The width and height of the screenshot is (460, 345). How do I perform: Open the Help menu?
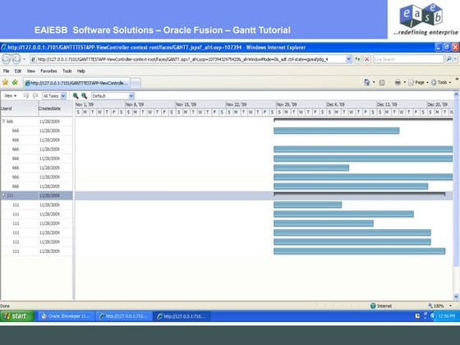(81, 71)
